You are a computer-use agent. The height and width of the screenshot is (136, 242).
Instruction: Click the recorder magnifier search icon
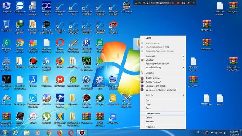[144, 3]
